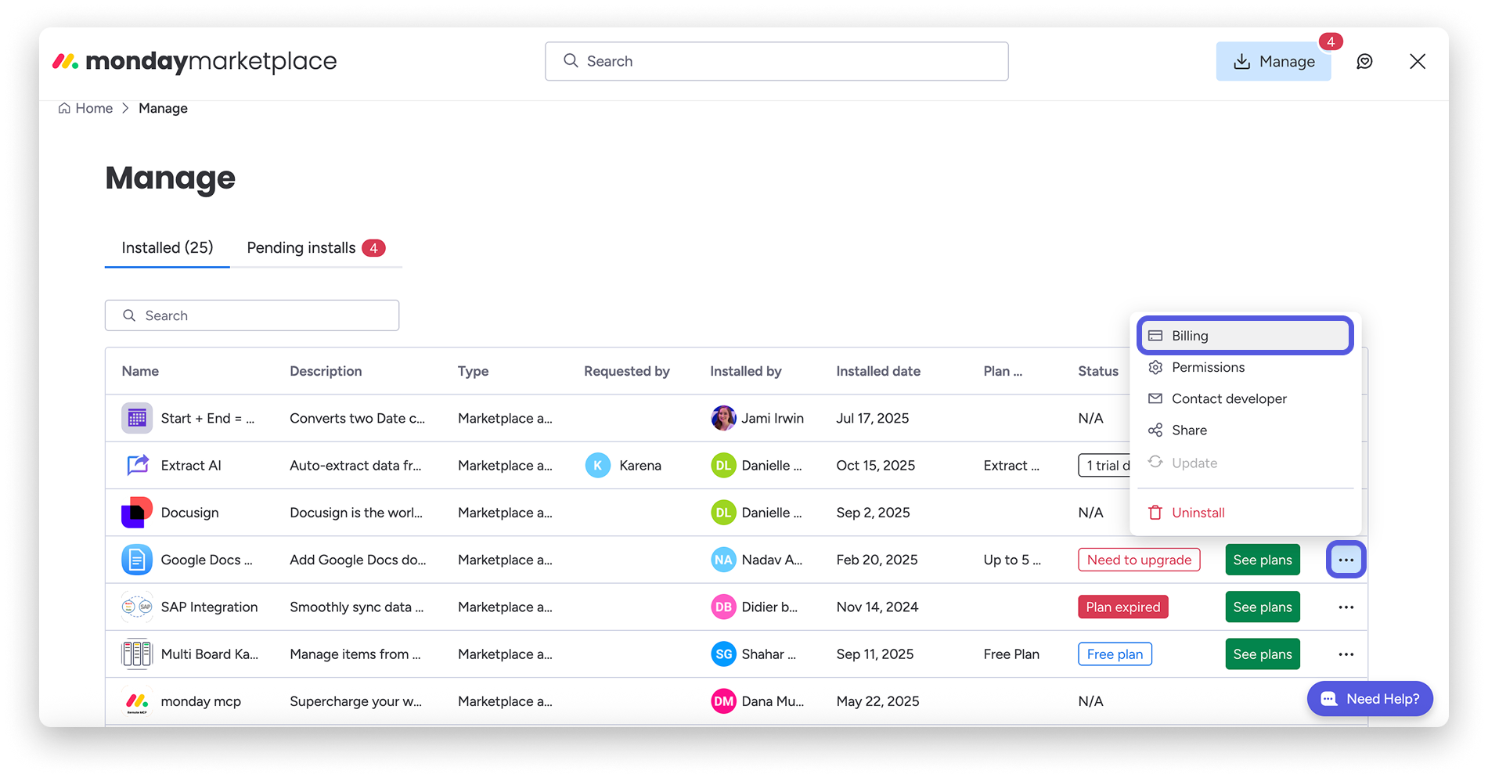Click Shahar's SG avatar
The height and width of the screenshot is (778, 1488).
[723, 654]
